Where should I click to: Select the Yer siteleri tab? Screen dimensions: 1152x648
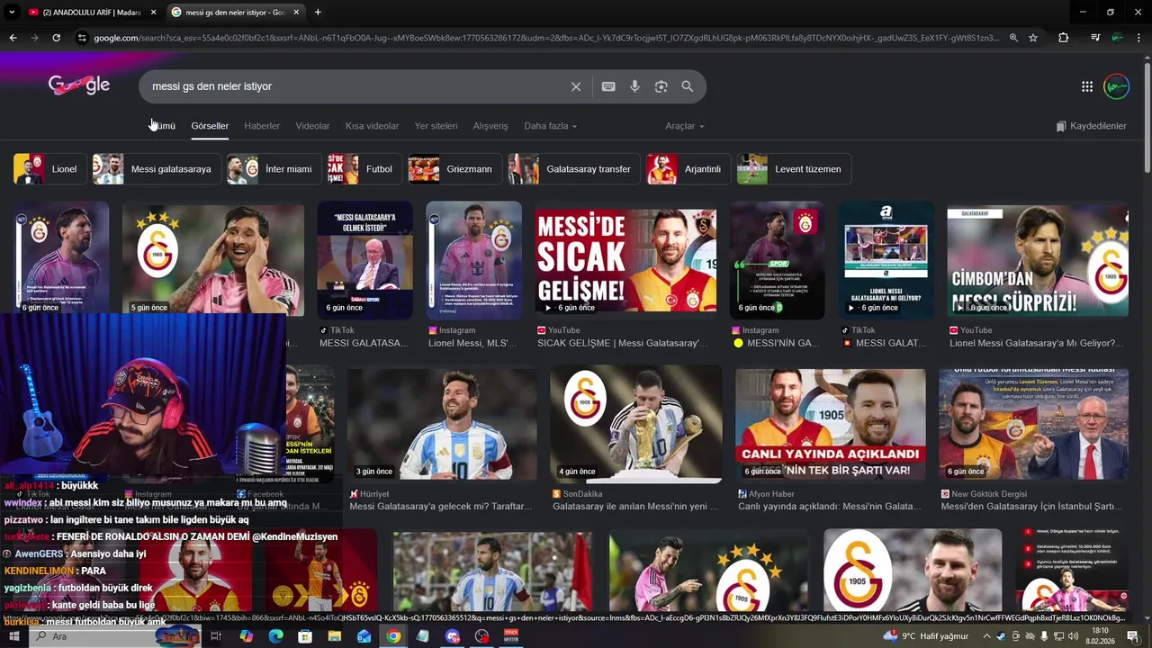point(436,126)
